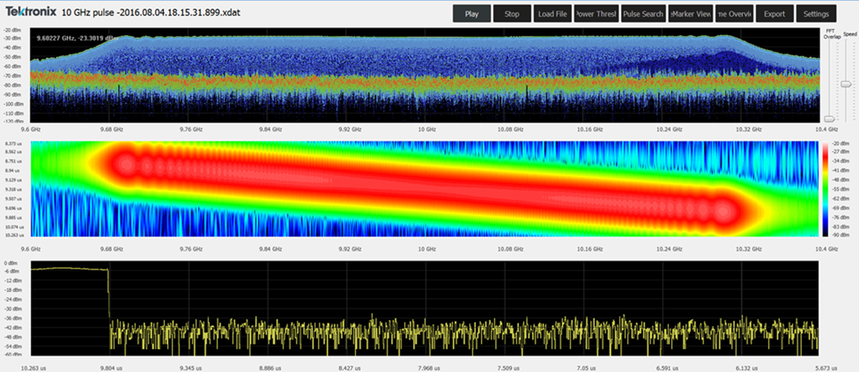Open the Settings panel
This screenshot has height=372, width=859.
[x=816, y=13]
